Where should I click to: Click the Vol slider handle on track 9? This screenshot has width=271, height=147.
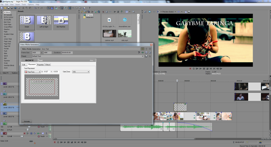point(29,127)
